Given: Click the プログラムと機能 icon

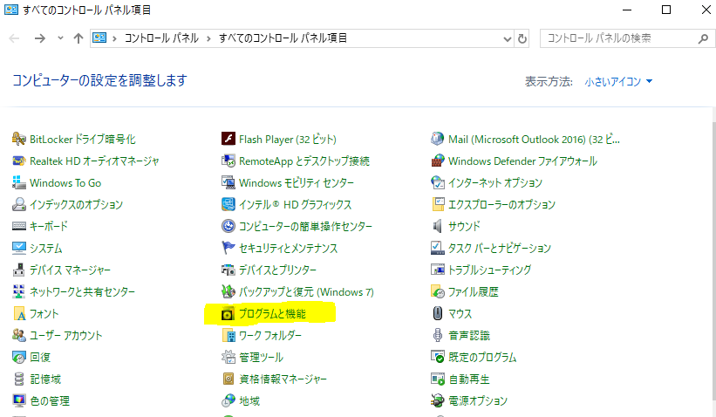Looking at the screenshot, I should (x=228, y=314).
